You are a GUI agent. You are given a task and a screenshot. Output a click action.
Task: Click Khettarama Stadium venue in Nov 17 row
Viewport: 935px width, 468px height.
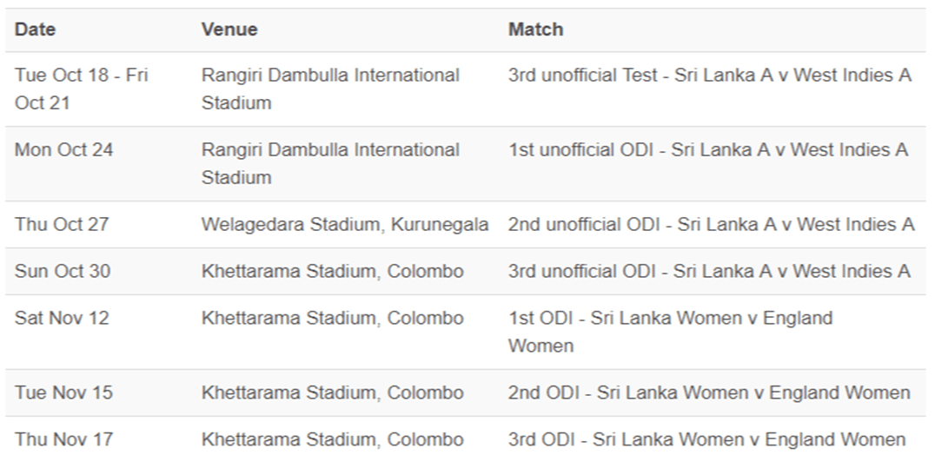pos(332,439)
